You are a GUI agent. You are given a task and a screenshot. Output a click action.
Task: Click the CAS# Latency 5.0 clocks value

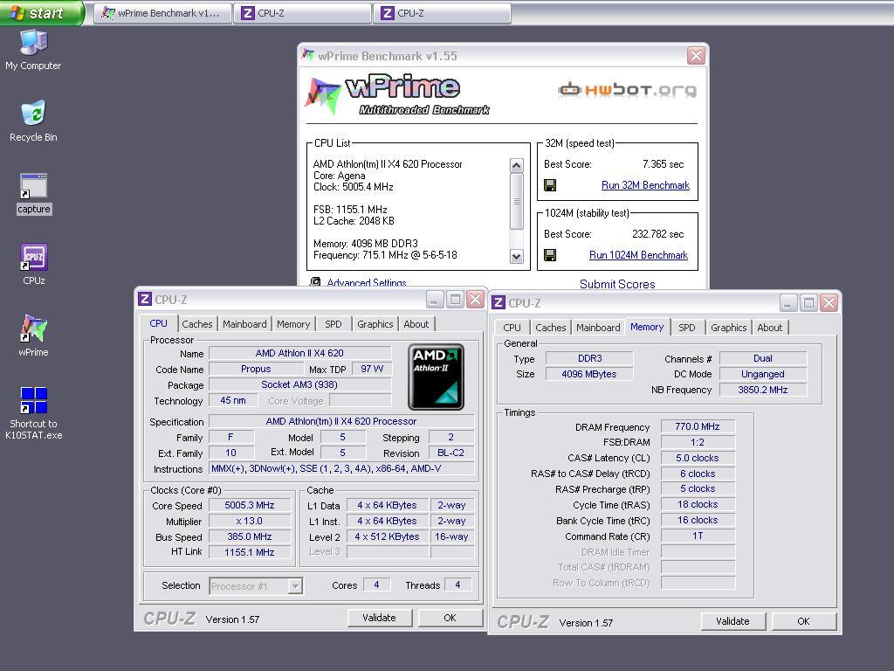[698, 458]
